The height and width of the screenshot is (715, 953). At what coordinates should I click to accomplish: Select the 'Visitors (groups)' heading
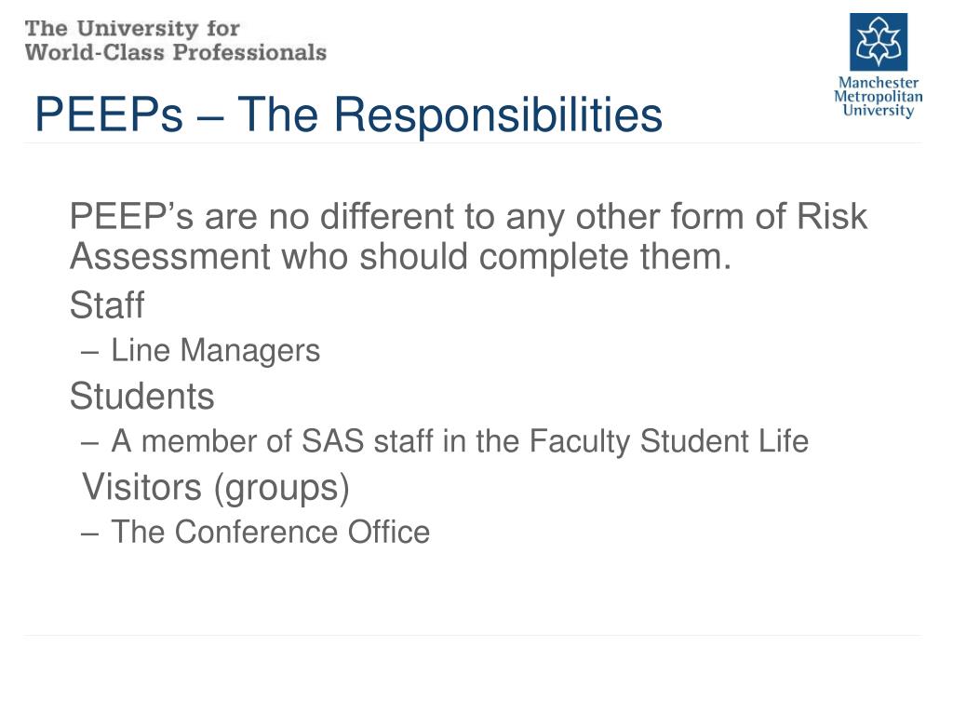coord(216,487)
